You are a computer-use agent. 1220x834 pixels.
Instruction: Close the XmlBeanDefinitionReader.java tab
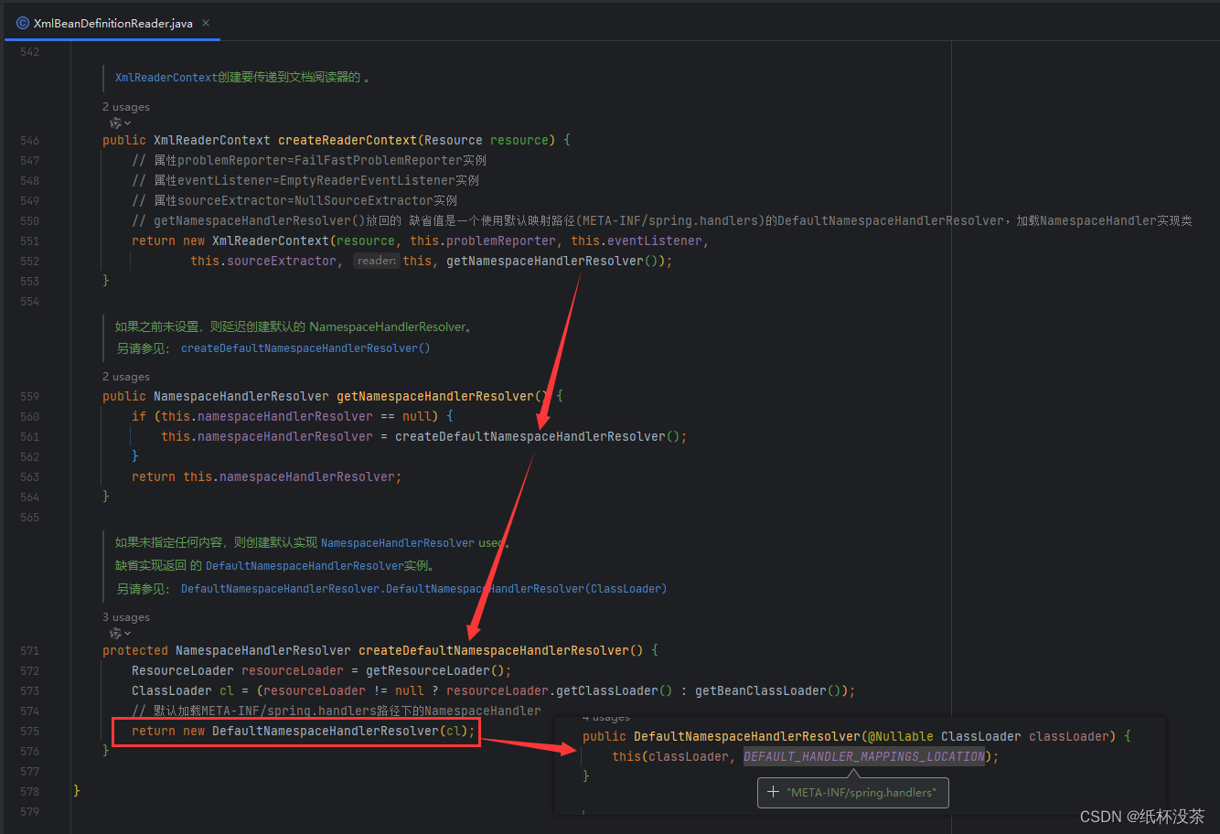pyautogui.click(x=206, y=23)
